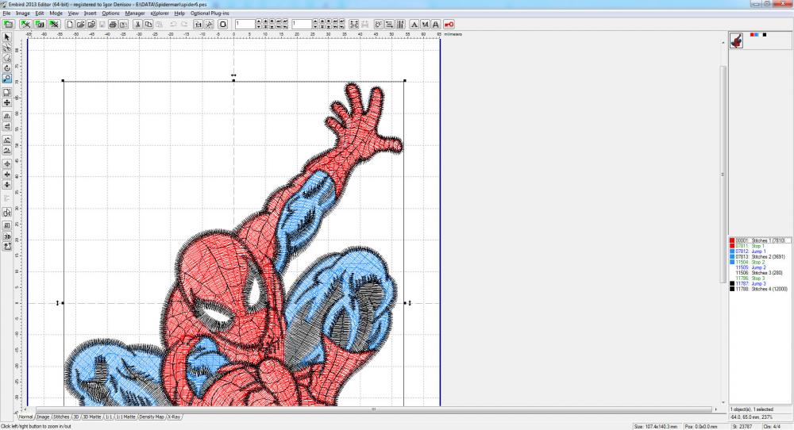Click the red key lock icon

[449, 25]
